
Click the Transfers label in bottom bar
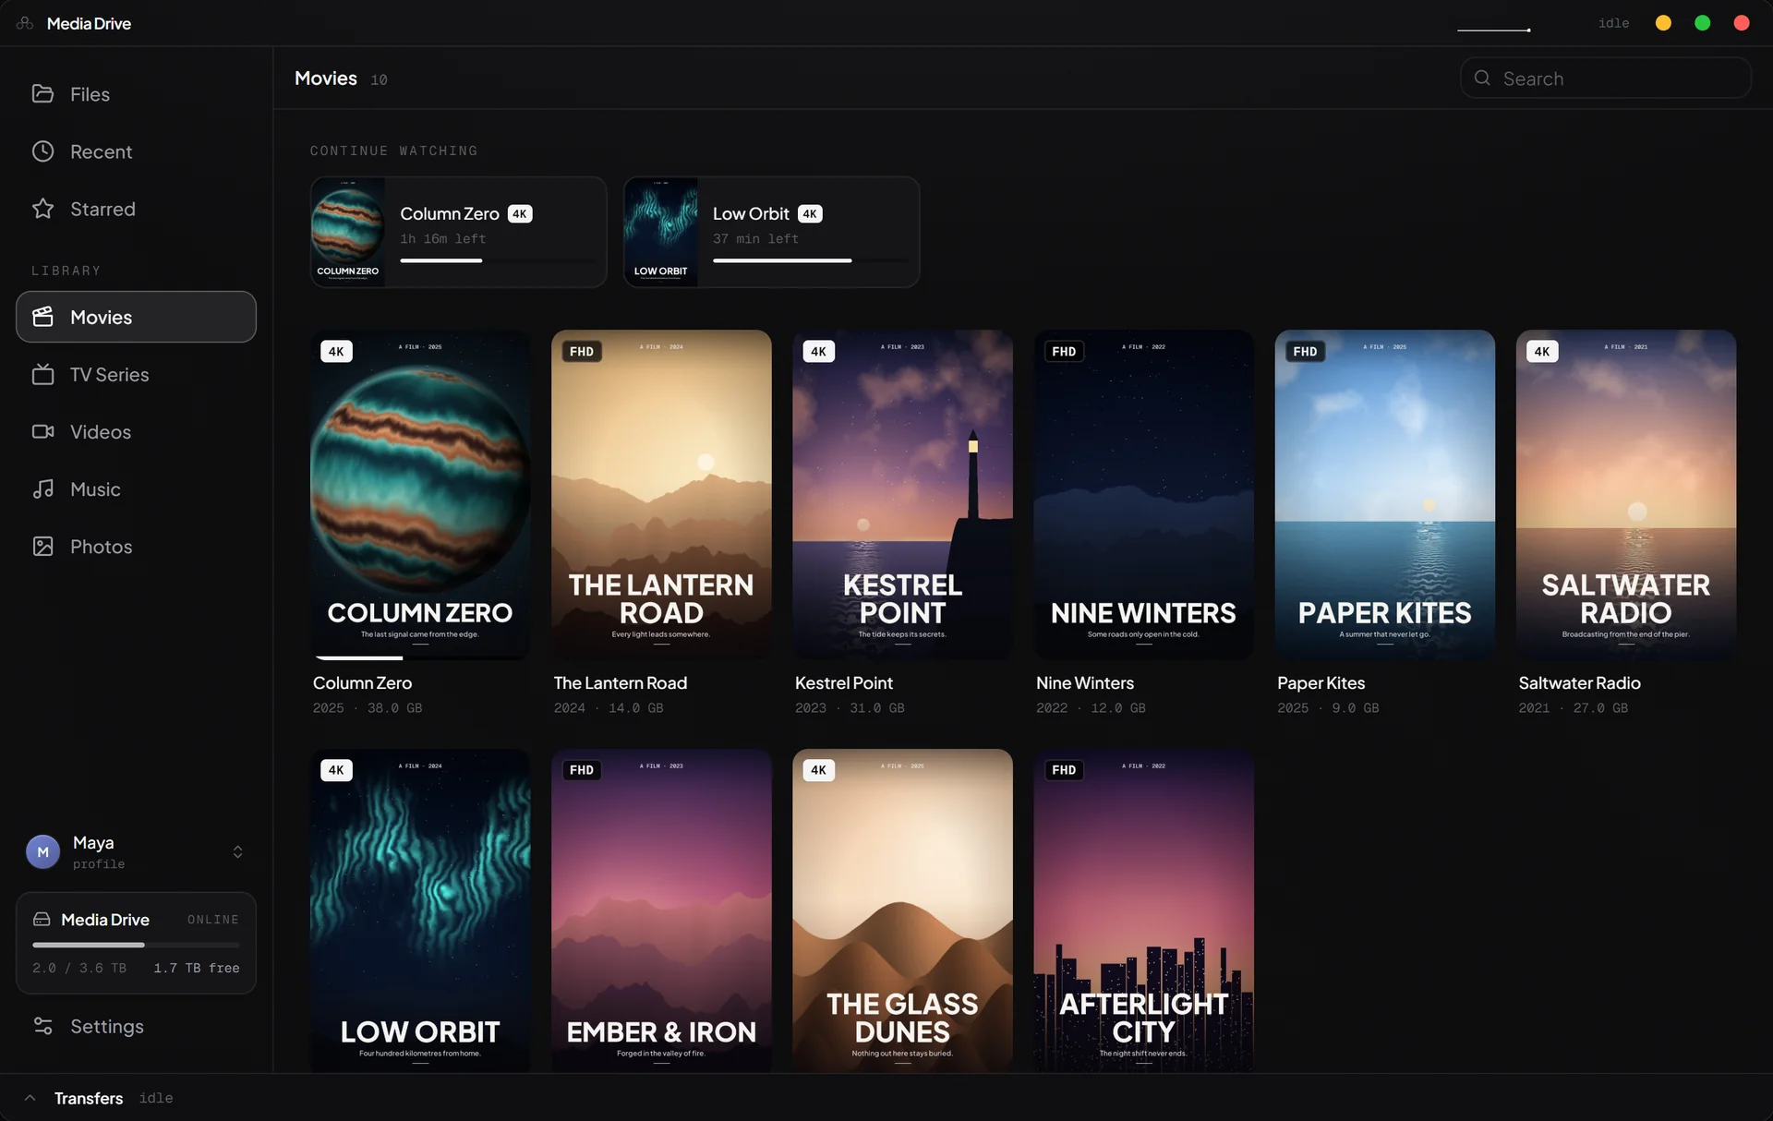(89, 1098)
